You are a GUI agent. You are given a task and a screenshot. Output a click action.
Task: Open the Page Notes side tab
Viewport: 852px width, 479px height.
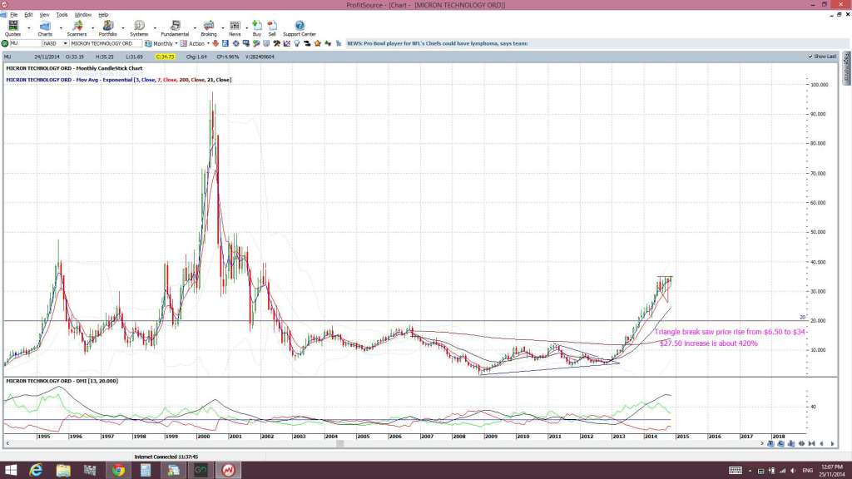846,69
